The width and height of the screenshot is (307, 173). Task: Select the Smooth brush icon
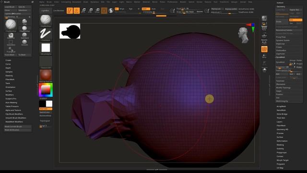click(24, 43)
